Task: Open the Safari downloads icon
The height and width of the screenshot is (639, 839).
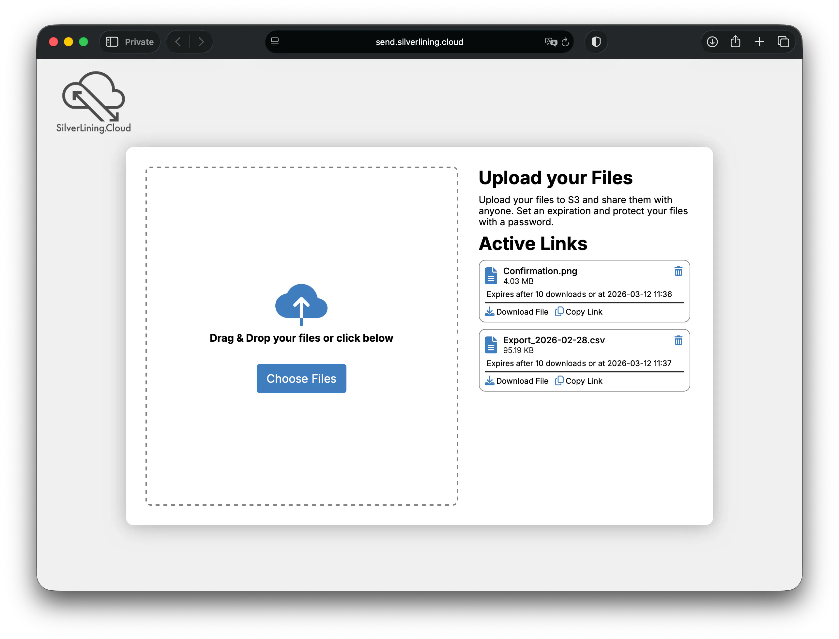Action: click(712, 42)
